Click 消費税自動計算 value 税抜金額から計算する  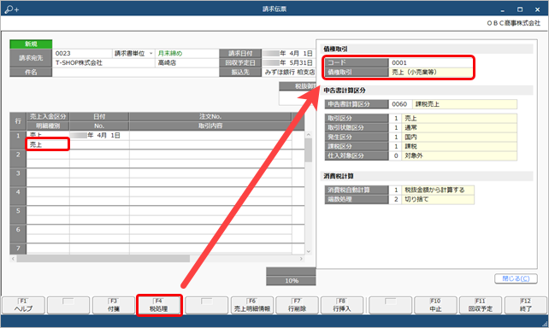438,190
